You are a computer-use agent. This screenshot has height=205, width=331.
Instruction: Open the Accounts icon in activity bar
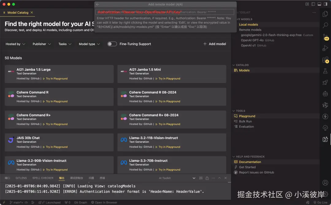click(325, 183)
